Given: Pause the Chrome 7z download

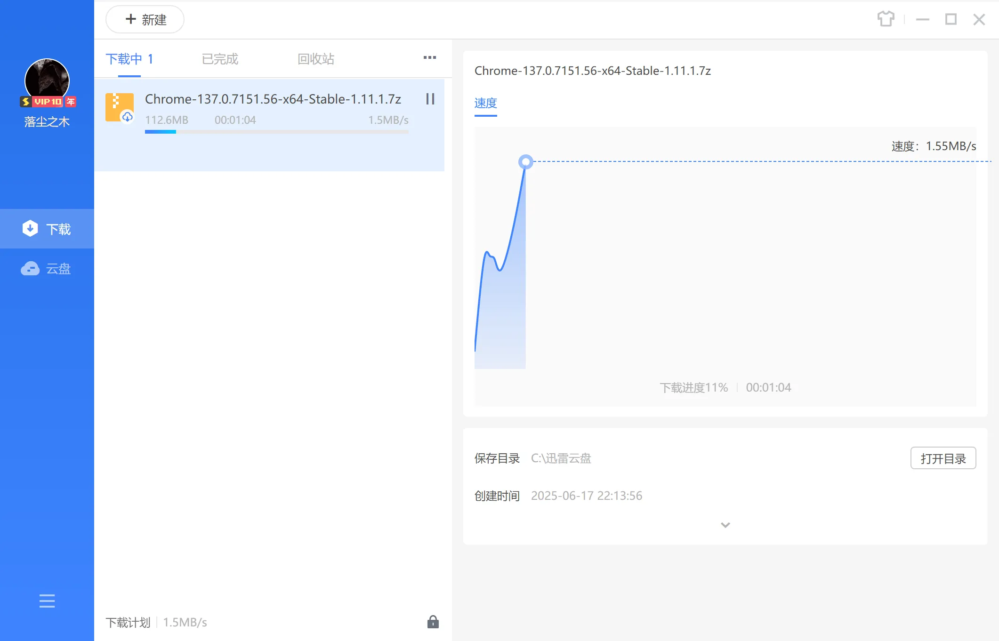Looking at the screenshot, I should [x=430, y=99].
